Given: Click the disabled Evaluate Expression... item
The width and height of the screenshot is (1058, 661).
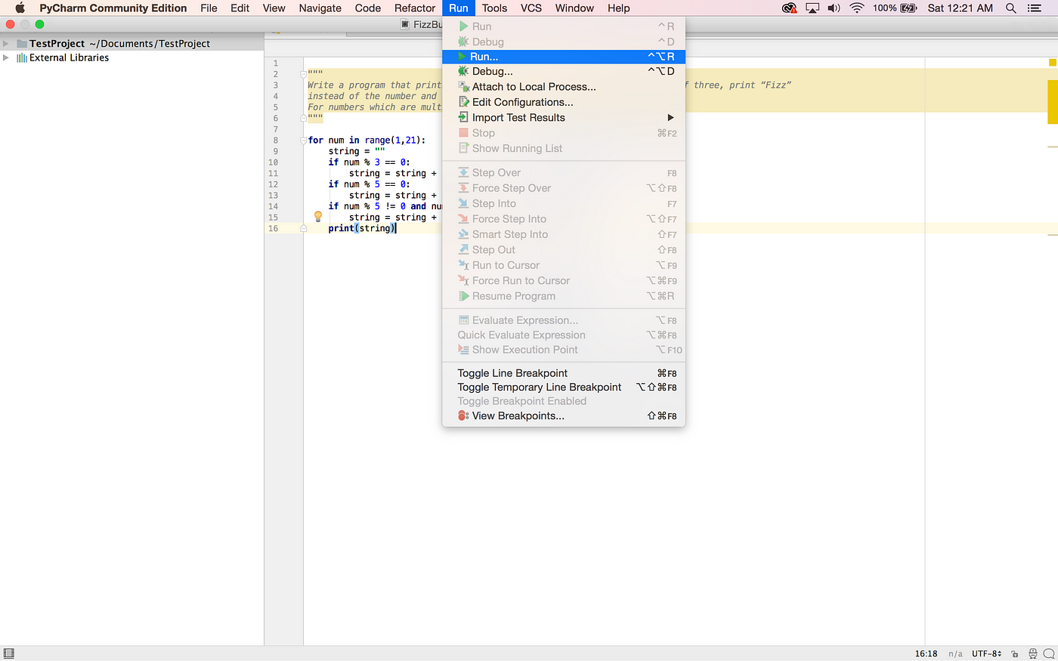Looking at the screenshot, I should tap(564, 320).
